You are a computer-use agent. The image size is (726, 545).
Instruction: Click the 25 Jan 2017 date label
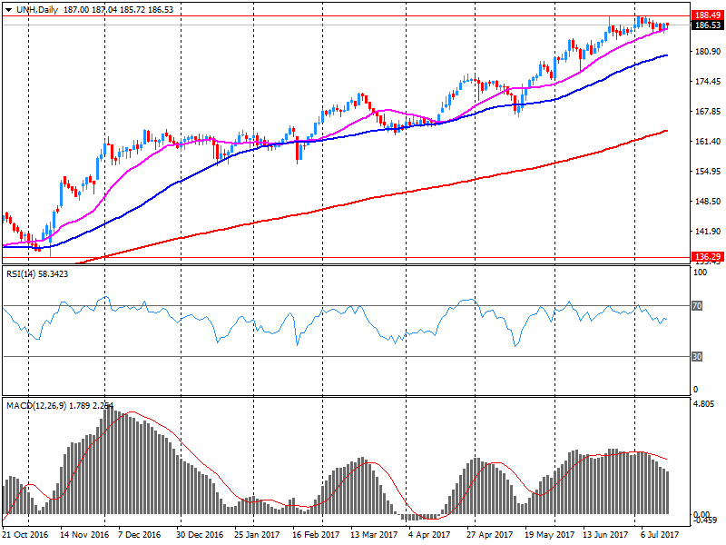[x=257, y=535]
